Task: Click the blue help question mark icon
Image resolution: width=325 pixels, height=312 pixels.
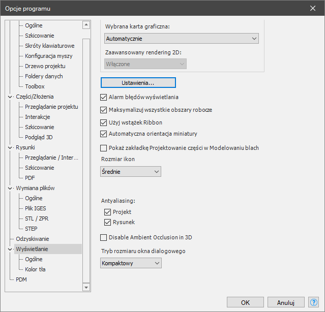Action: click(314, 302)
